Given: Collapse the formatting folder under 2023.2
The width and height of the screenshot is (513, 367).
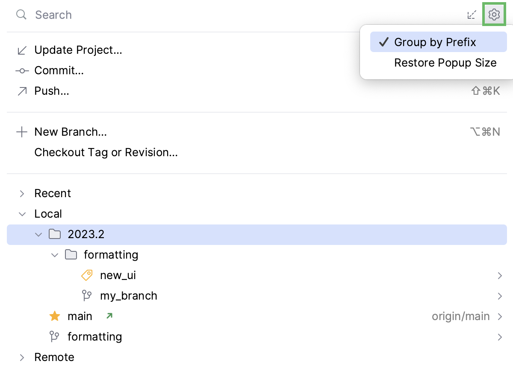Looking at the screenshot, I should [54, 255].
